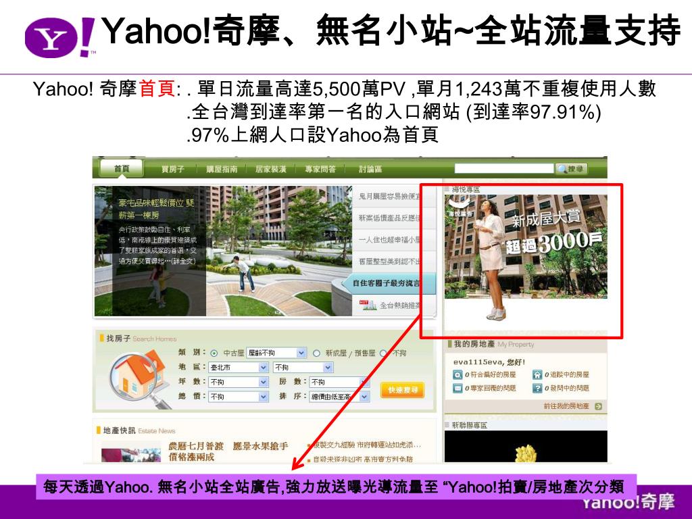Click the 海悅專區 section heading

(466, 189)
